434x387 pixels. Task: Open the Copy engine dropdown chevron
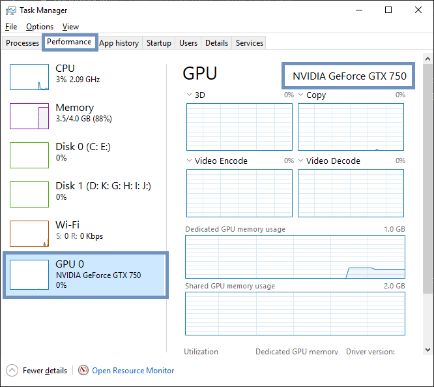[301, 95]
